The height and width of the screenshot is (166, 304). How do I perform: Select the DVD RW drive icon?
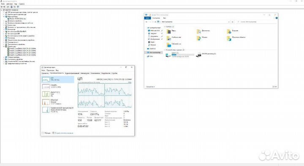[198, 55]
